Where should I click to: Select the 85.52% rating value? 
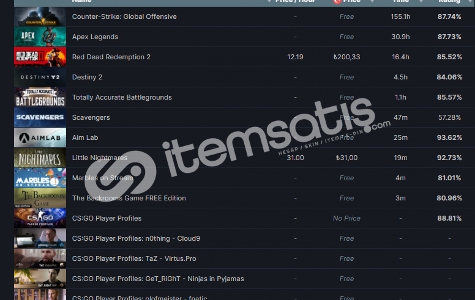click(x=449, y=57)
